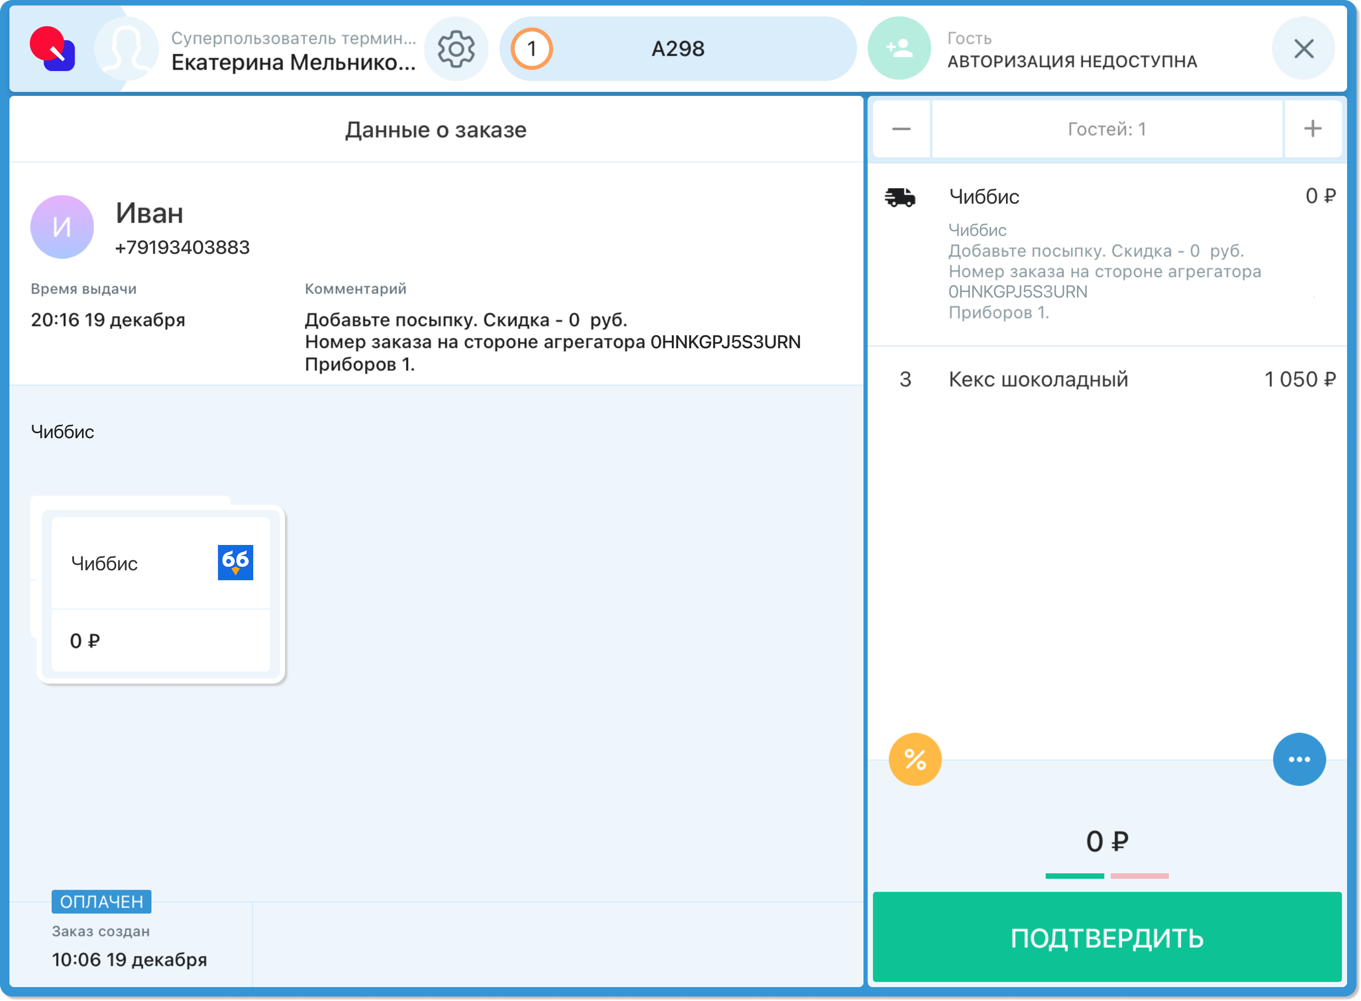This screenshot has height=1001, width=1361.
Task: Click the green payment progress bar
Action: 1074,876
